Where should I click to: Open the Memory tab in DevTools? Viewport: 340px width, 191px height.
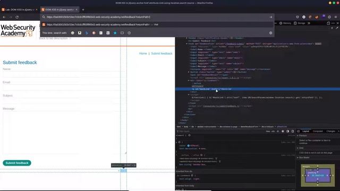coord(285,23)
